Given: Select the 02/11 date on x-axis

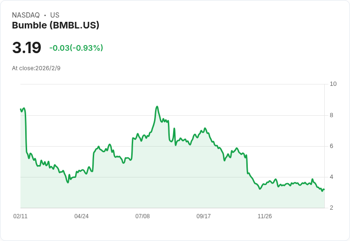Looking at the screenshot, I should point(20,216).
